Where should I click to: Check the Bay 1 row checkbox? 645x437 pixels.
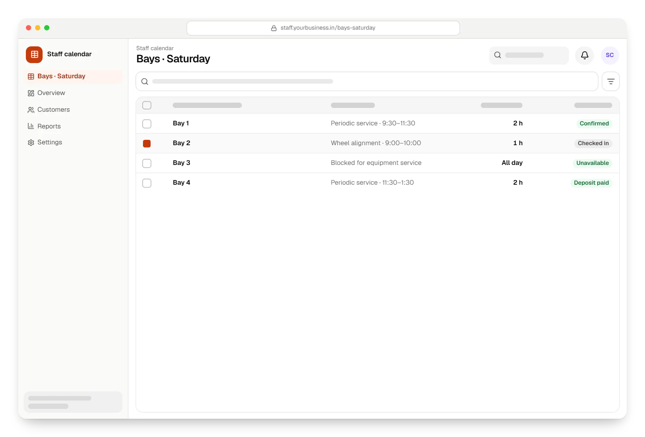click(x=147, y=123)
